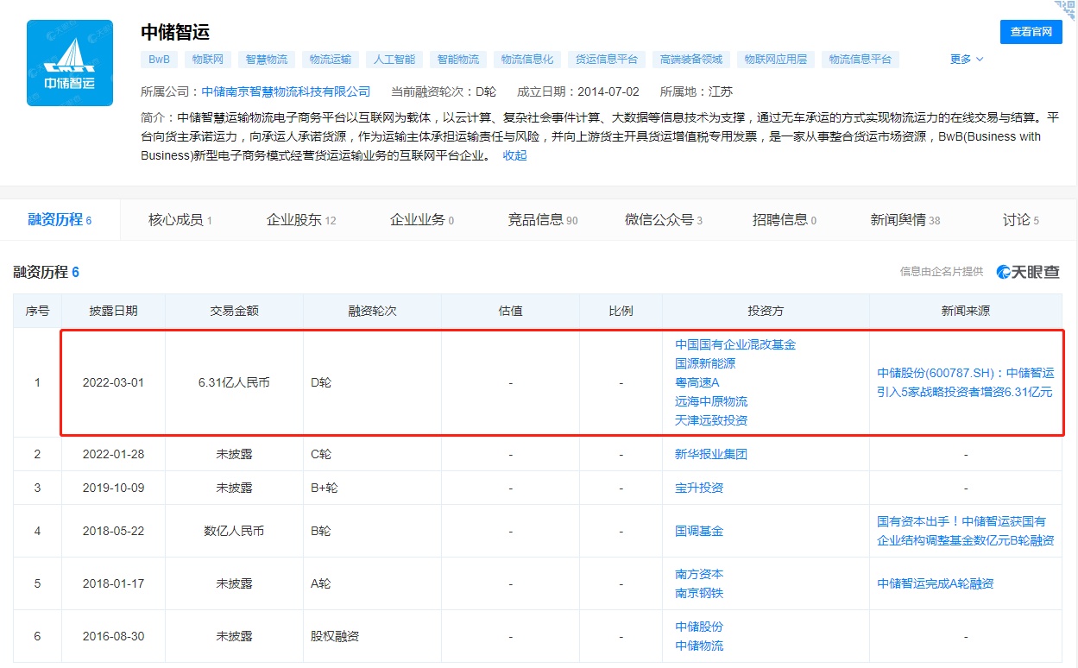
Task: Open investor 天津远致投资
Action: (x=711, y=420)
